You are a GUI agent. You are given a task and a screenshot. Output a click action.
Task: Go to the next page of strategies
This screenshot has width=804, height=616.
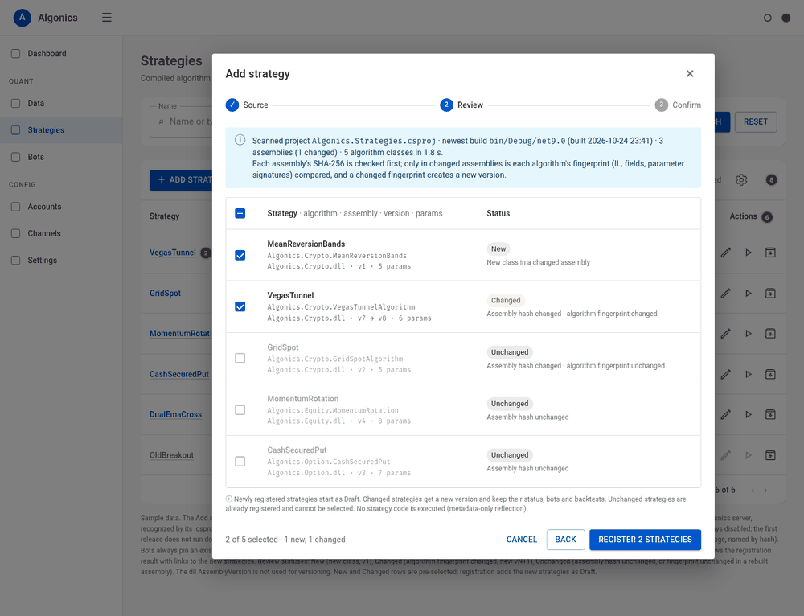765,491
